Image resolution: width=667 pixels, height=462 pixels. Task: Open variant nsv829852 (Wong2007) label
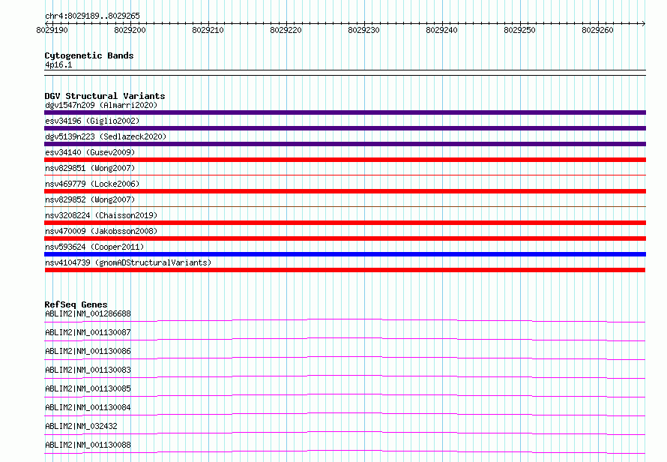click(x=90, y=199)
